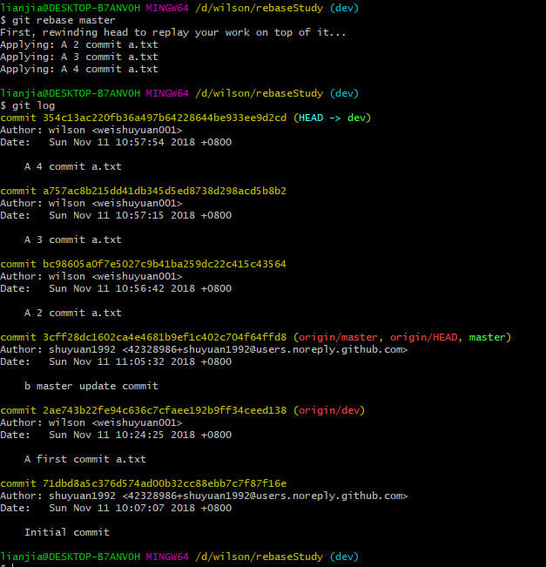This screenshot has width=546, height=567.
Task: Select the 'First, rewinding head to replay' line
Action: tap(172, 32)
